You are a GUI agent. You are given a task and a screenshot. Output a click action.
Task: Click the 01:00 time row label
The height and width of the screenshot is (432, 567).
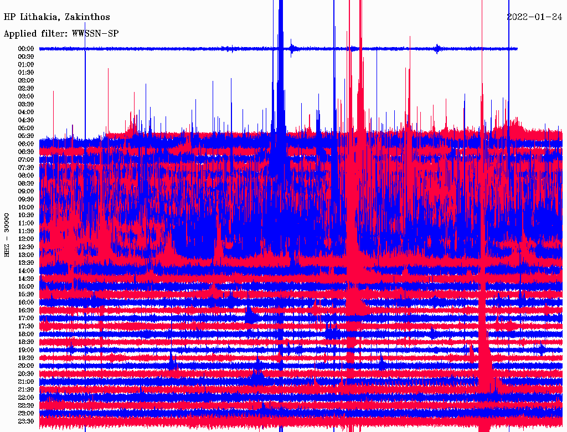pyautogui.click(x=26, y=64)
